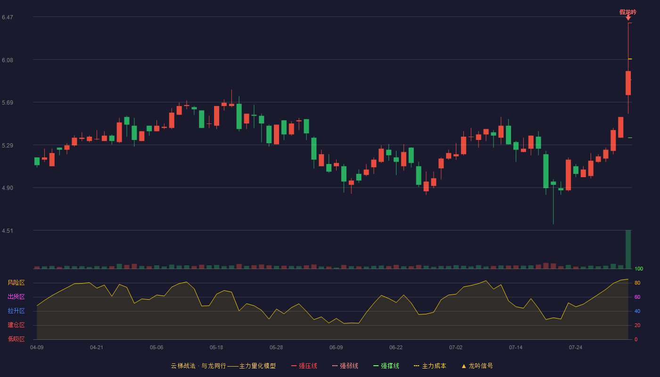Click the 06-09 date label
The height and width of the screenshot is (377, 660).
pyautogui.click(x=336, y=347)
